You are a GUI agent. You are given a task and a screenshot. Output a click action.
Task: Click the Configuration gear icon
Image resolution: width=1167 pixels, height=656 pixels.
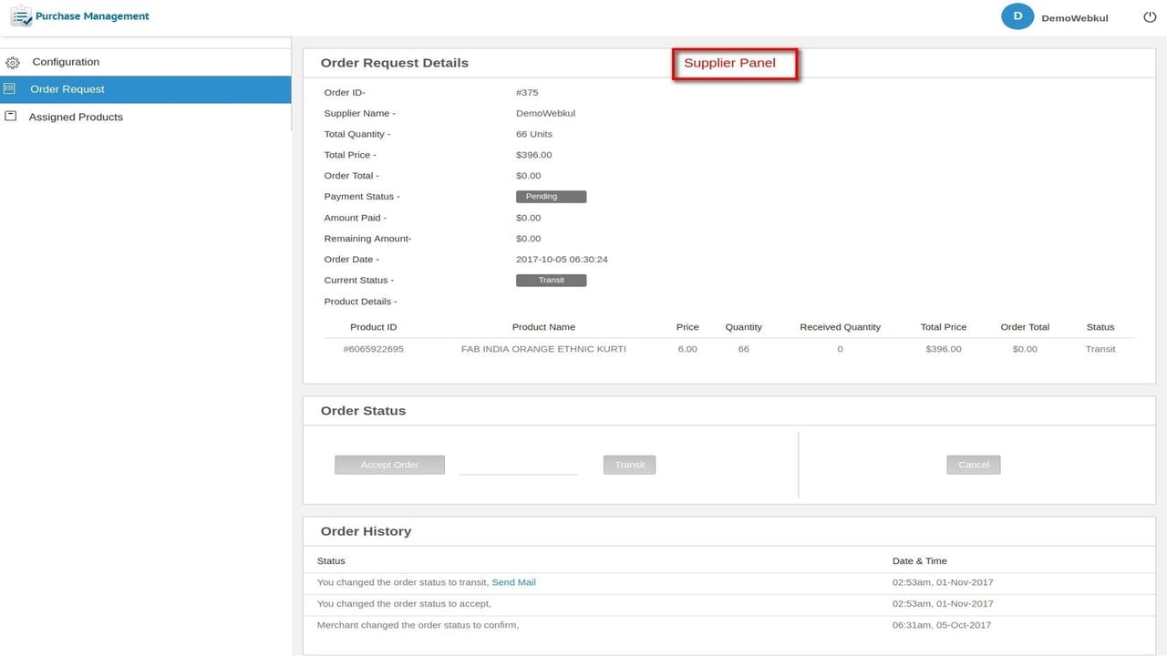(x=13, y=63)
